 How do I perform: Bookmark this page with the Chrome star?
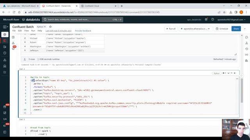(224, 12)
